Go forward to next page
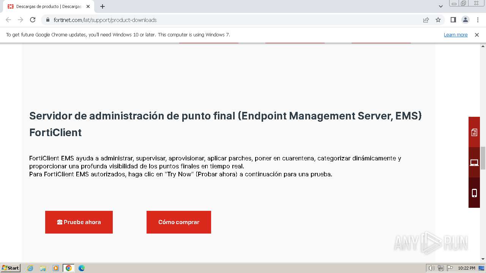Screen dimensions: 486x273 (x=21, y=20)
